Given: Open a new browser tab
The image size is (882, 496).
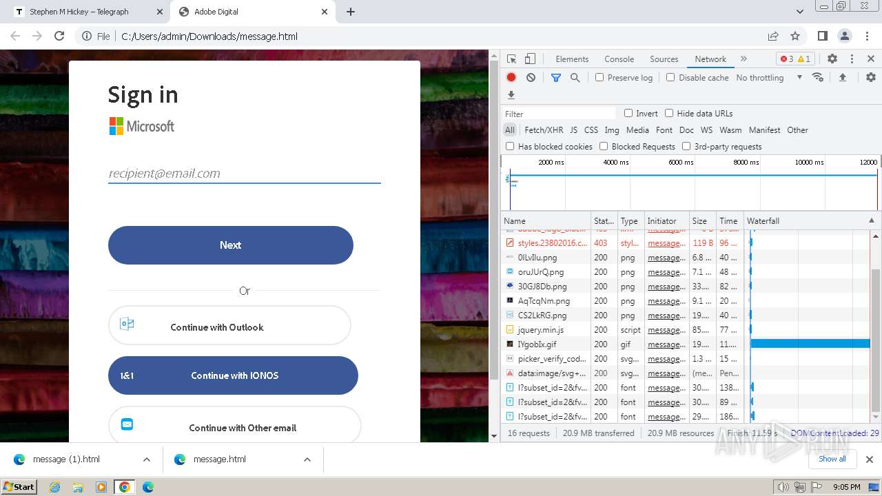Looking at the screenshot, I should click(x=351, y=12).
